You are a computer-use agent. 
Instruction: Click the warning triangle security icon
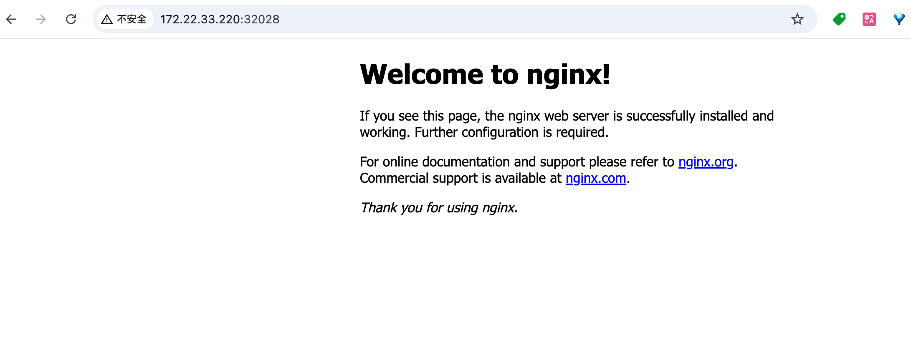coord(107,19)
